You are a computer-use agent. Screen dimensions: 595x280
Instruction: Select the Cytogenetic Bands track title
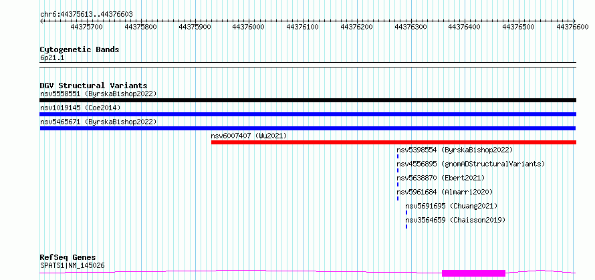80,49
